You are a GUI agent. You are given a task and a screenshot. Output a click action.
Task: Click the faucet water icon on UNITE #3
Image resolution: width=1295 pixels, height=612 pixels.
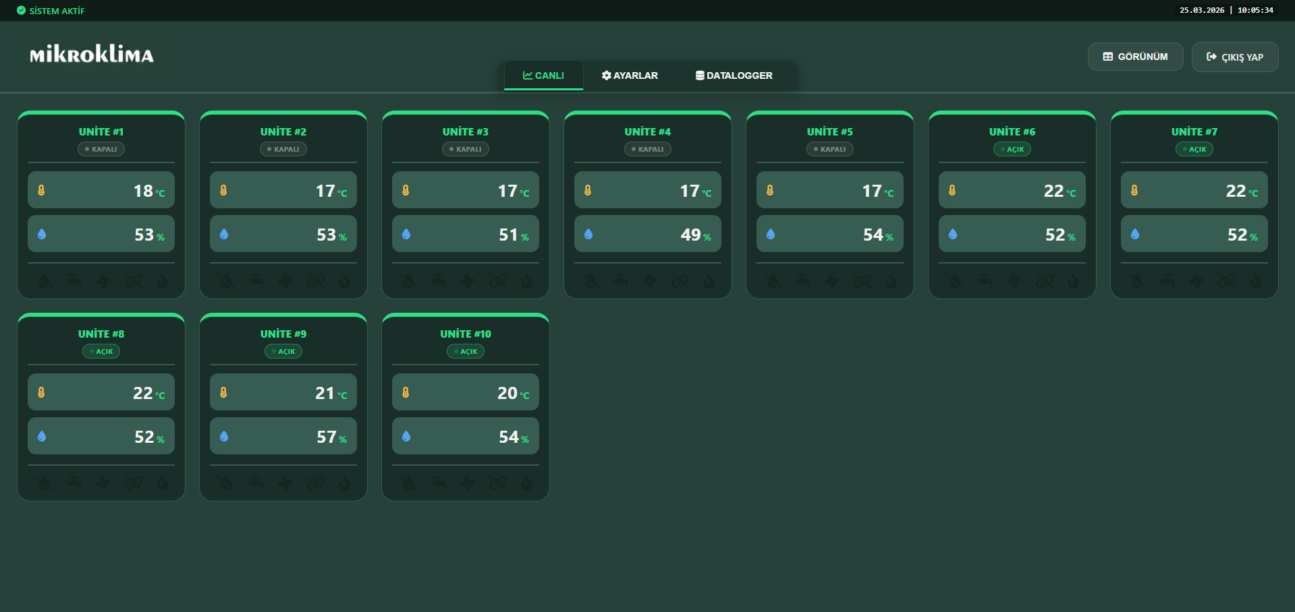click(x=439, y=281)
